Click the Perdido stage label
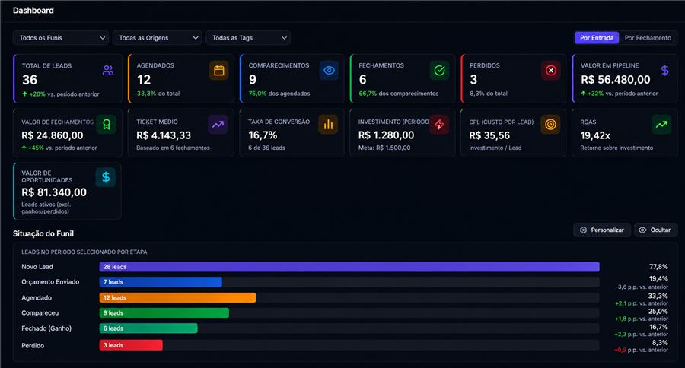This screenshot has width=685, height=368. point(33,345)
